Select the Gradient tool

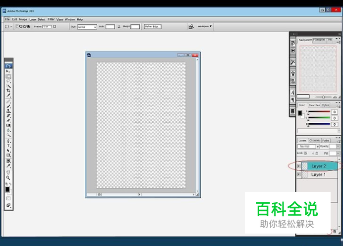pos(8,125)
